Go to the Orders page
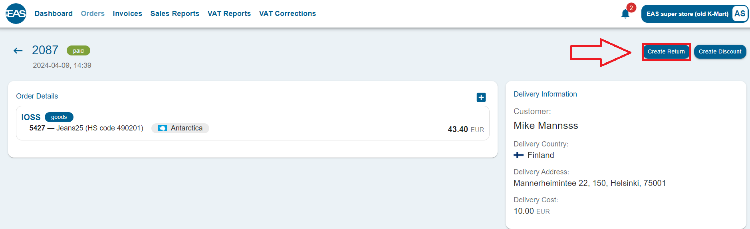The image size is (750, 229). (93, 14)
